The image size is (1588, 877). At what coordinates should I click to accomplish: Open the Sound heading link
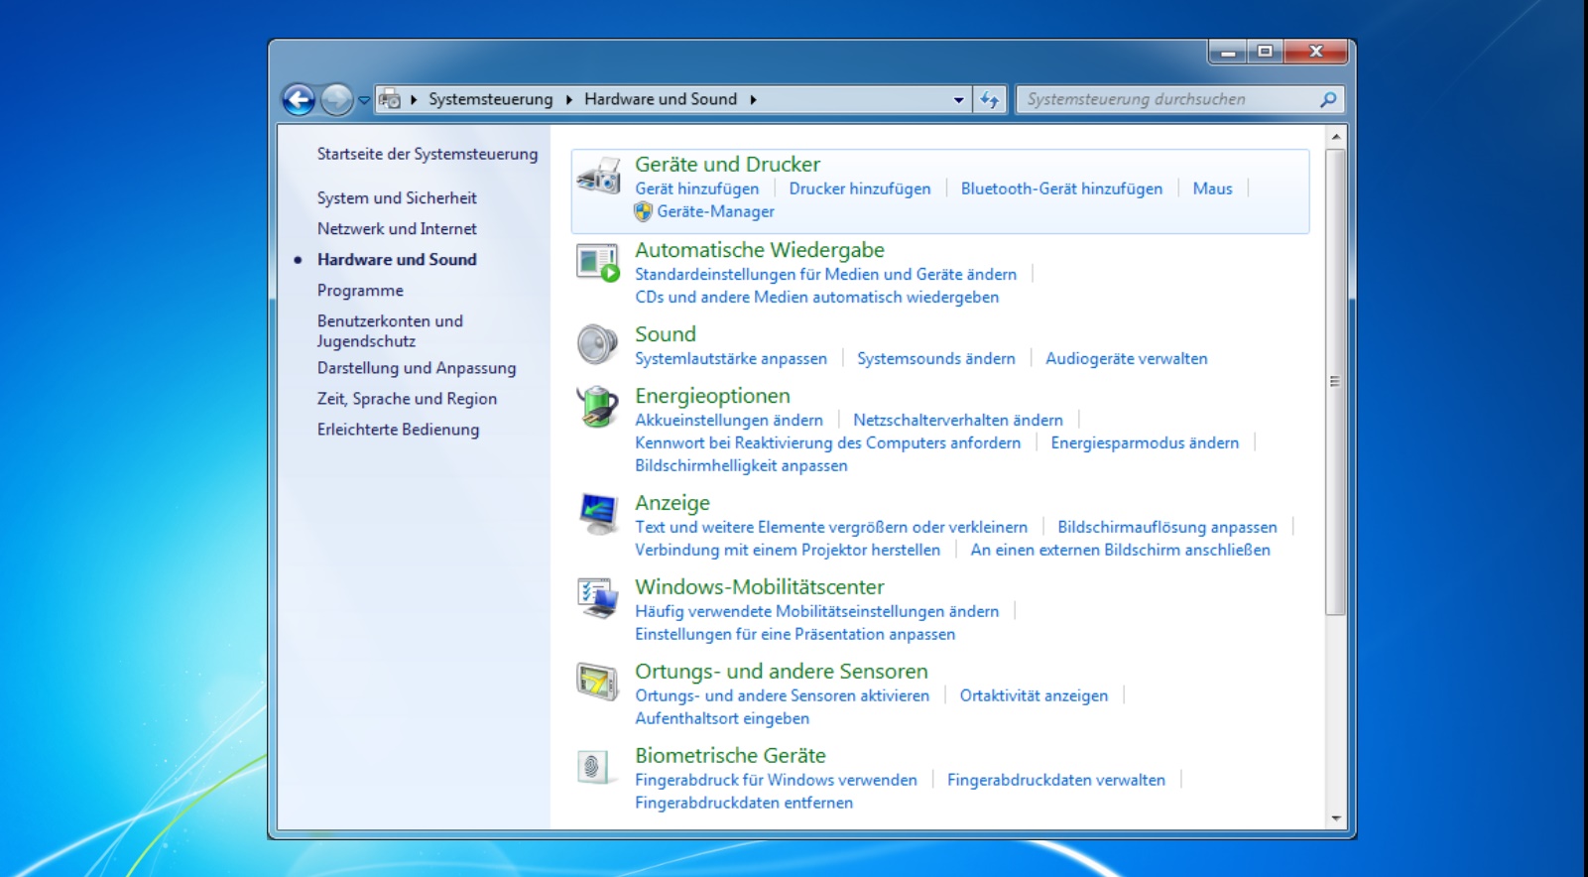666,334
